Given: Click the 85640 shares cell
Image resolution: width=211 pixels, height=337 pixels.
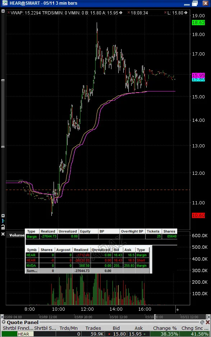Looking at the screenshot, I should 169,236.
